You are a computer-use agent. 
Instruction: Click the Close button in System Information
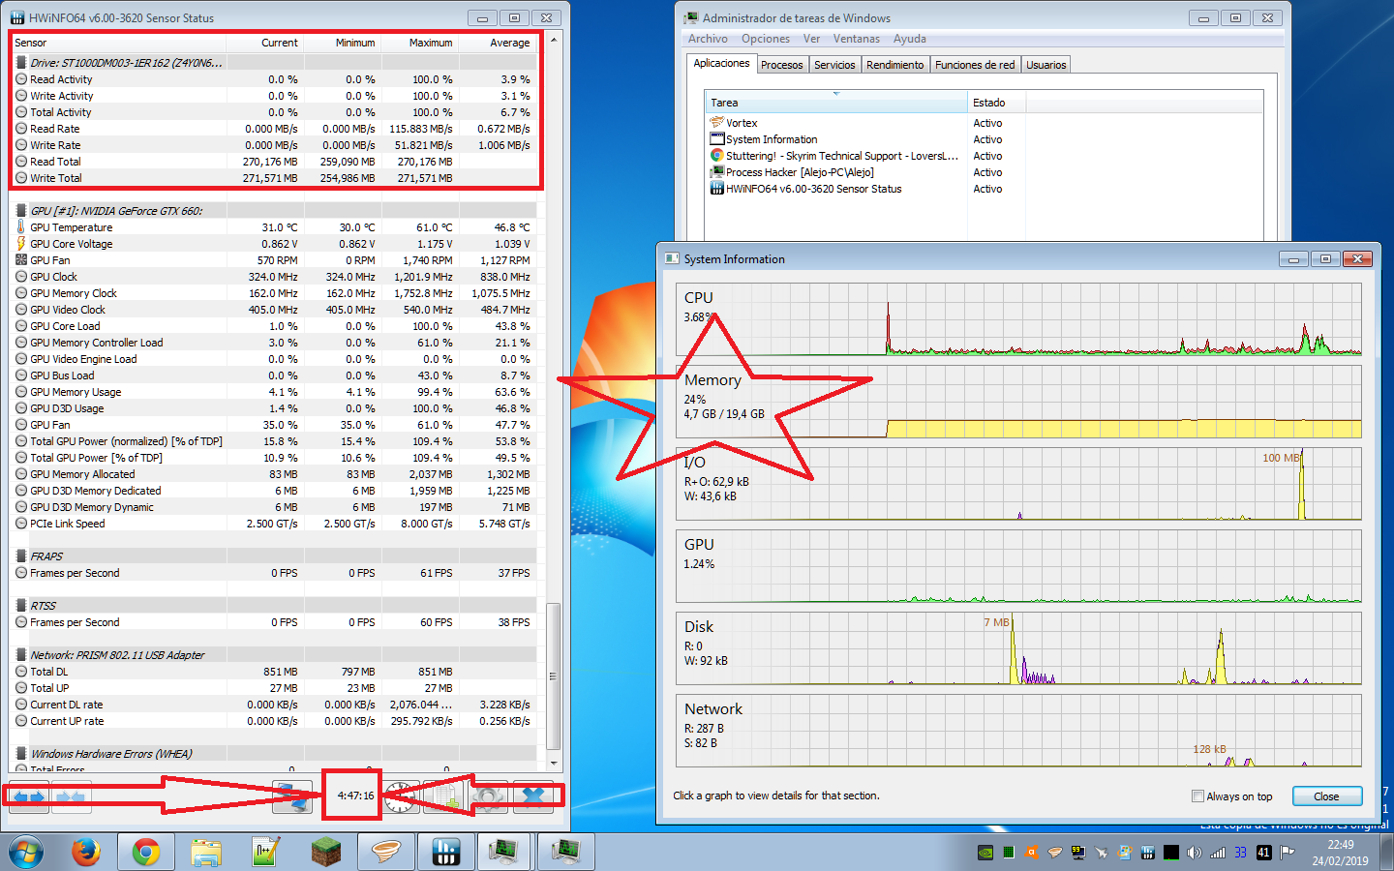(1326, 796)
